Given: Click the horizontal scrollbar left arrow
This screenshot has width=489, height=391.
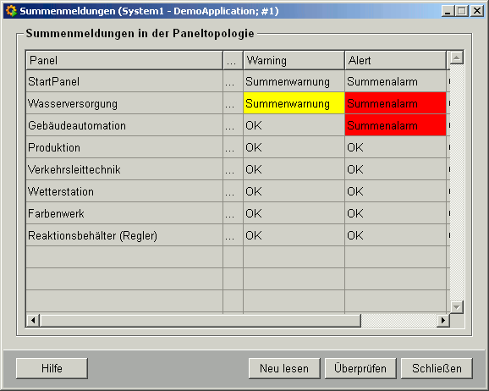Looking at the screenshot, I should pyautogui.click(x=33, y=320).
